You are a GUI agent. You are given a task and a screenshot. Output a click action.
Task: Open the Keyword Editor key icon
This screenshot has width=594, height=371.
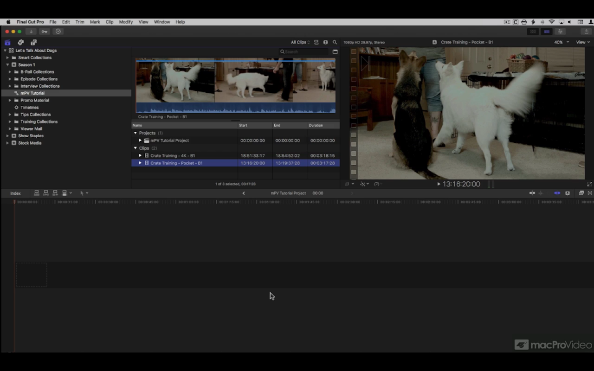tap(45, 32)
